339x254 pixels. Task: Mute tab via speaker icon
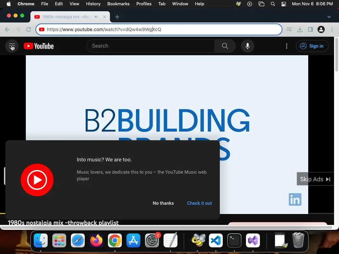coord(96,17)
